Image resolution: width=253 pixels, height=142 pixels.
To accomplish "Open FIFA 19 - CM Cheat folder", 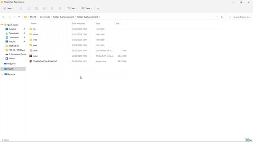I will click(15, 50).
